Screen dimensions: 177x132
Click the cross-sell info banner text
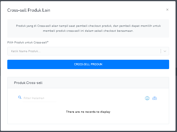pos(88,28)
